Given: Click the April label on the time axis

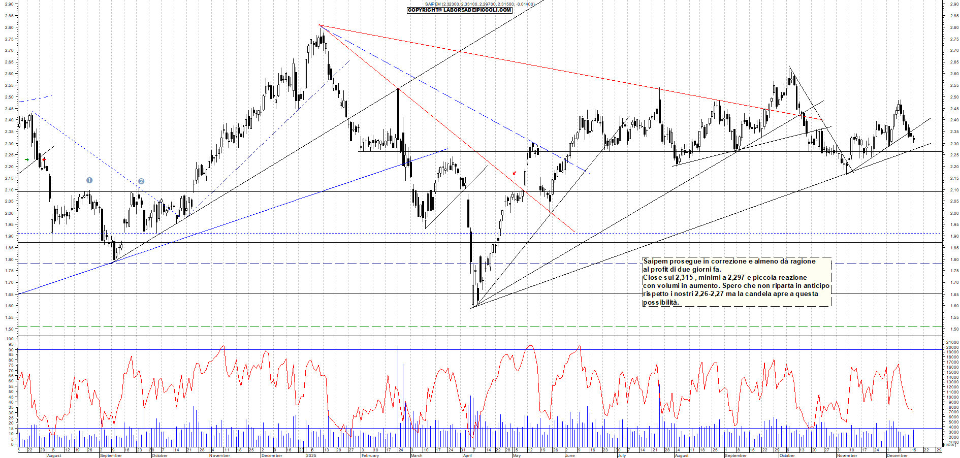Looking at the screenshot, I should point(467,455).
